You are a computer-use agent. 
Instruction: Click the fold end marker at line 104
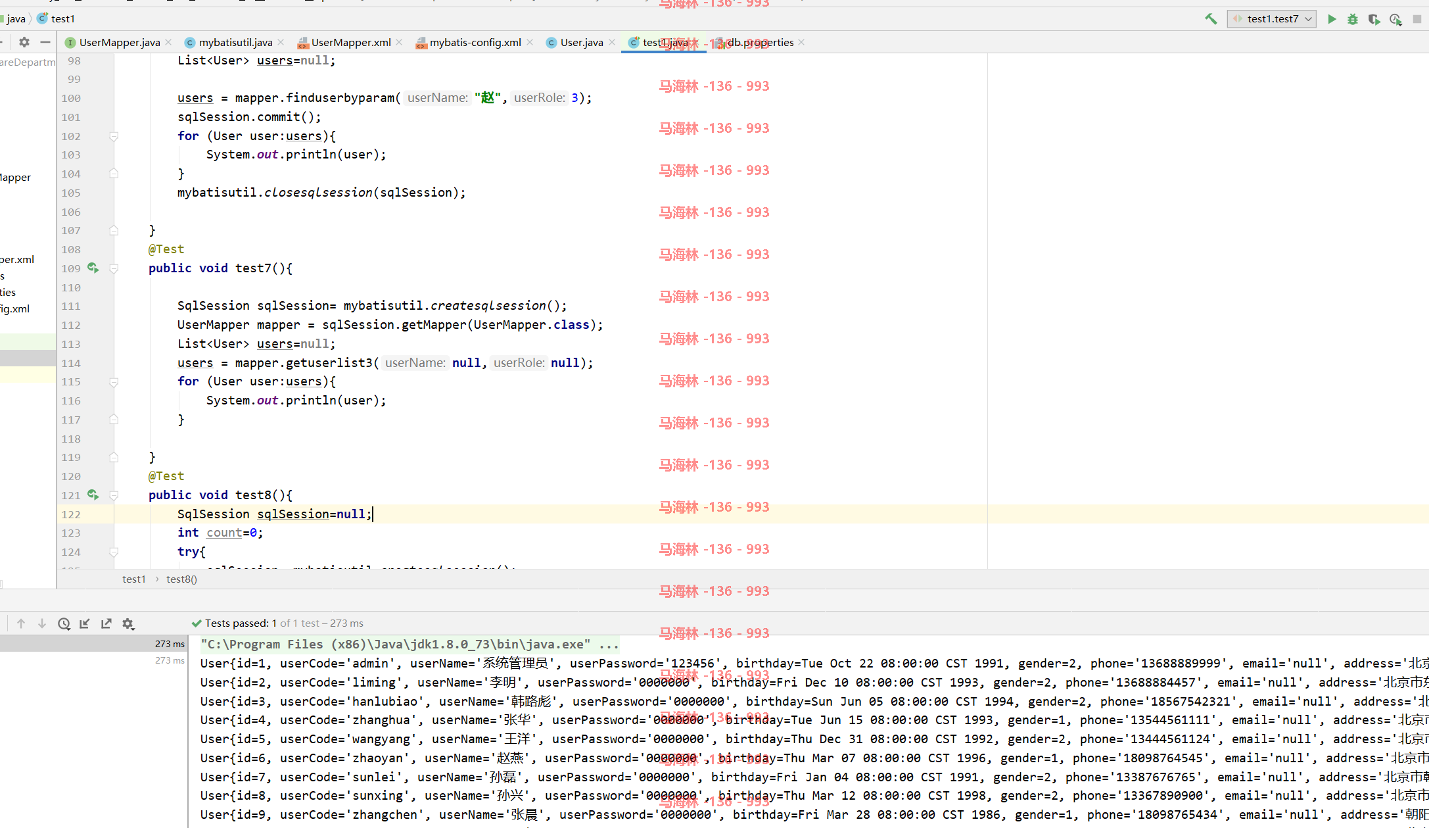(114, 174)
